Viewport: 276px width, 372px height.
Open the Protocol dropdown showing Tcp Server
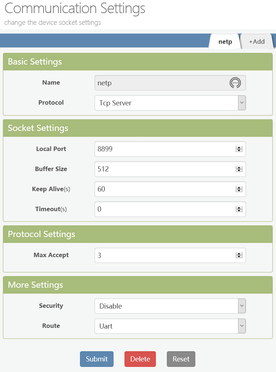170,103
